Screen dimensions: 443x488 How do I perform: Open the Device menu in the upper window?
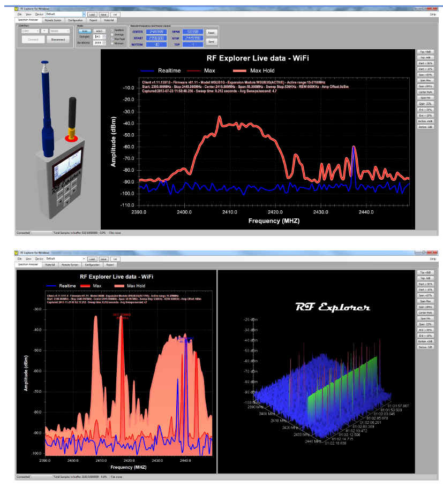click(x=39, y=14)
